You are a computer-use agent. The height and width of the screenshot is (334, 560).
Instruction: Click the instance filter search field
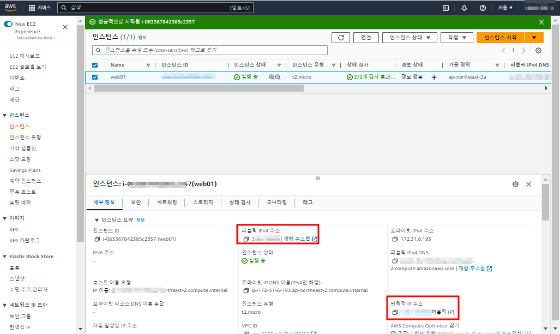click(x=210, y=50)
